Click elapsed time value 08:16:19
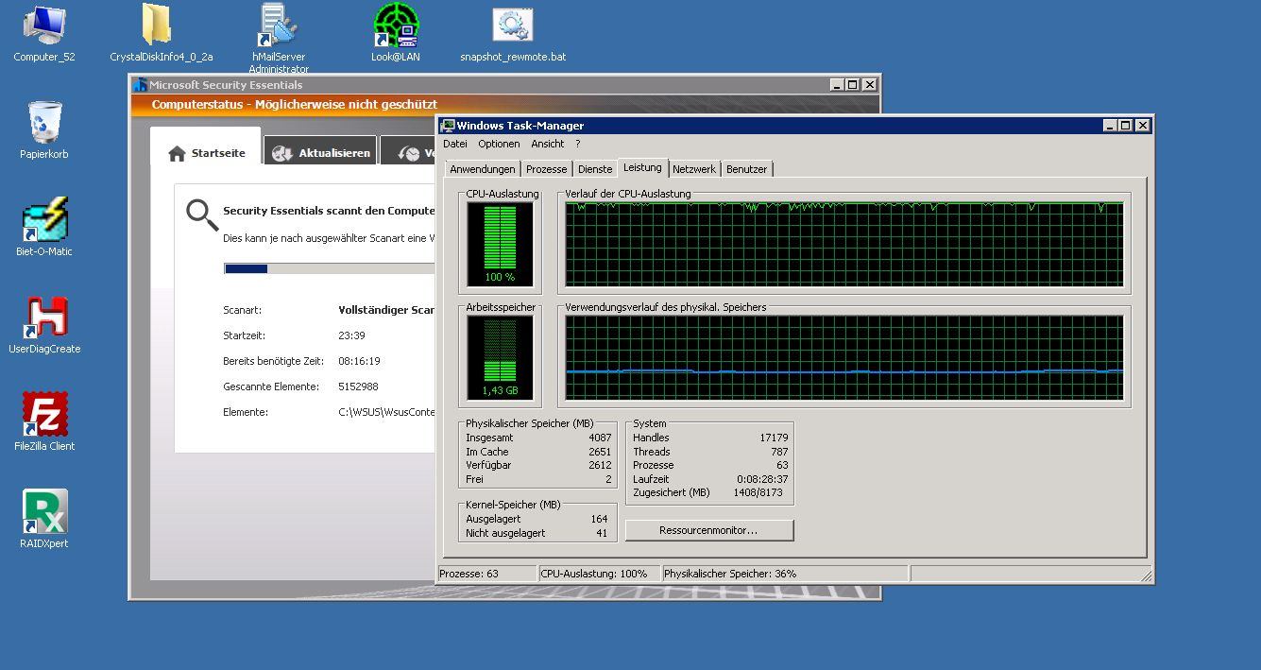The width and height of the screenshot is (1261, 670). pyautogui.click(x=359, y=361)
